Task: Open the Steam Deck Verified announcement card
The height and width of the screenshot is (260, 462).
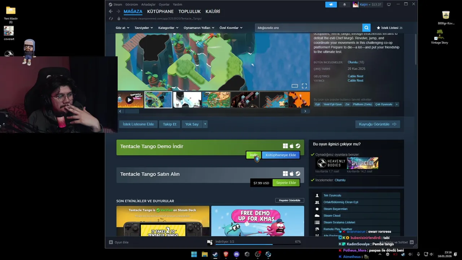Action: [163, 221]
